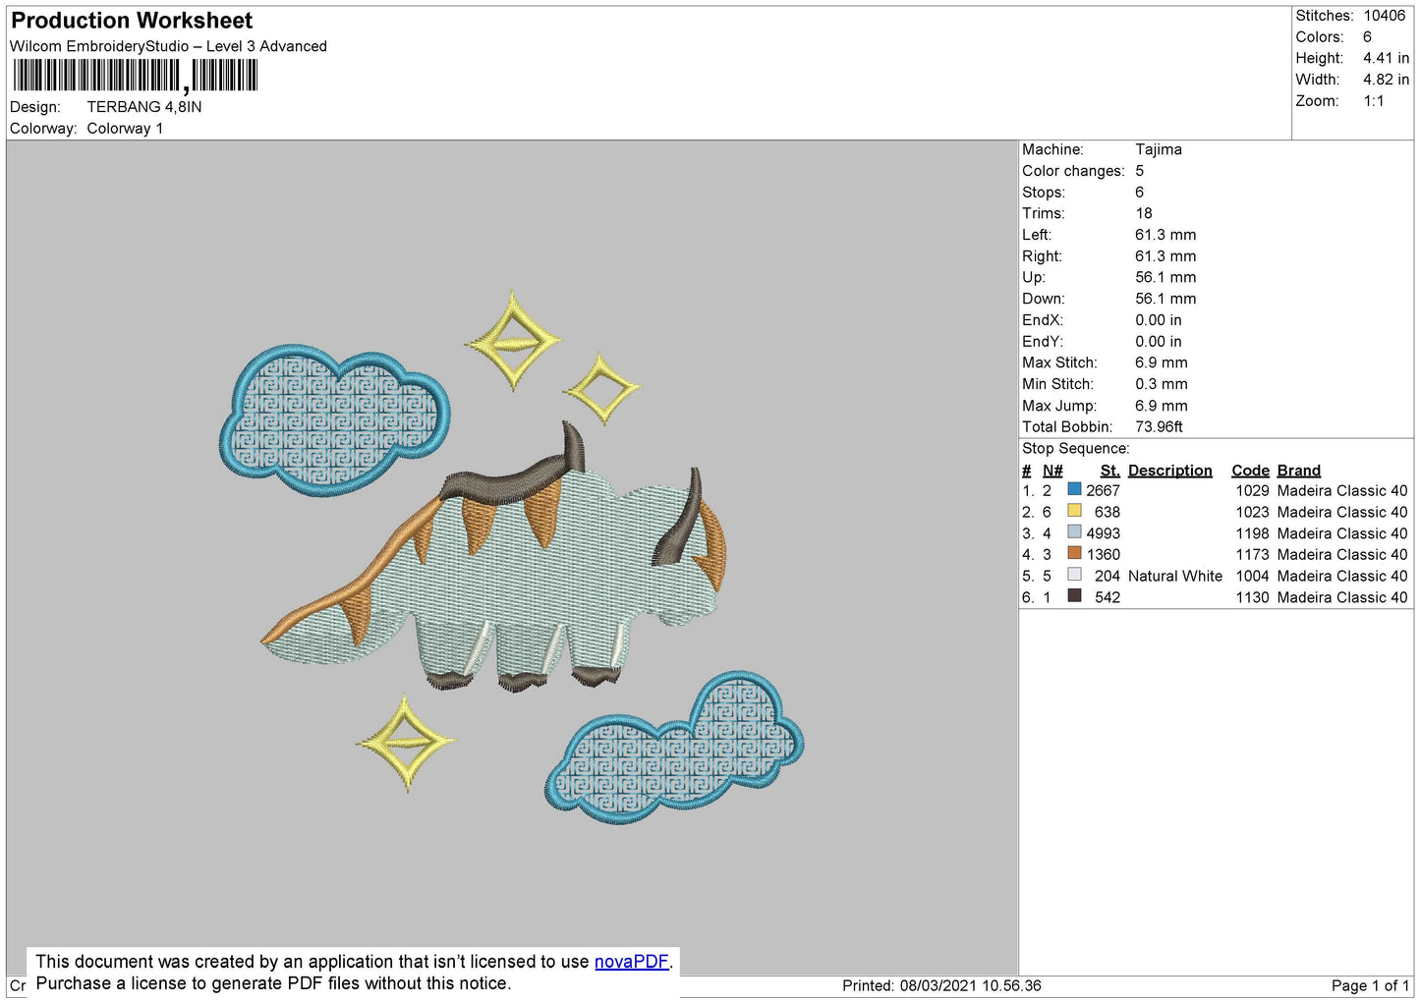Click the width value '4.82 in'
Viewport: 1420px width, 1003px height.
click(x=1386, y=80)
